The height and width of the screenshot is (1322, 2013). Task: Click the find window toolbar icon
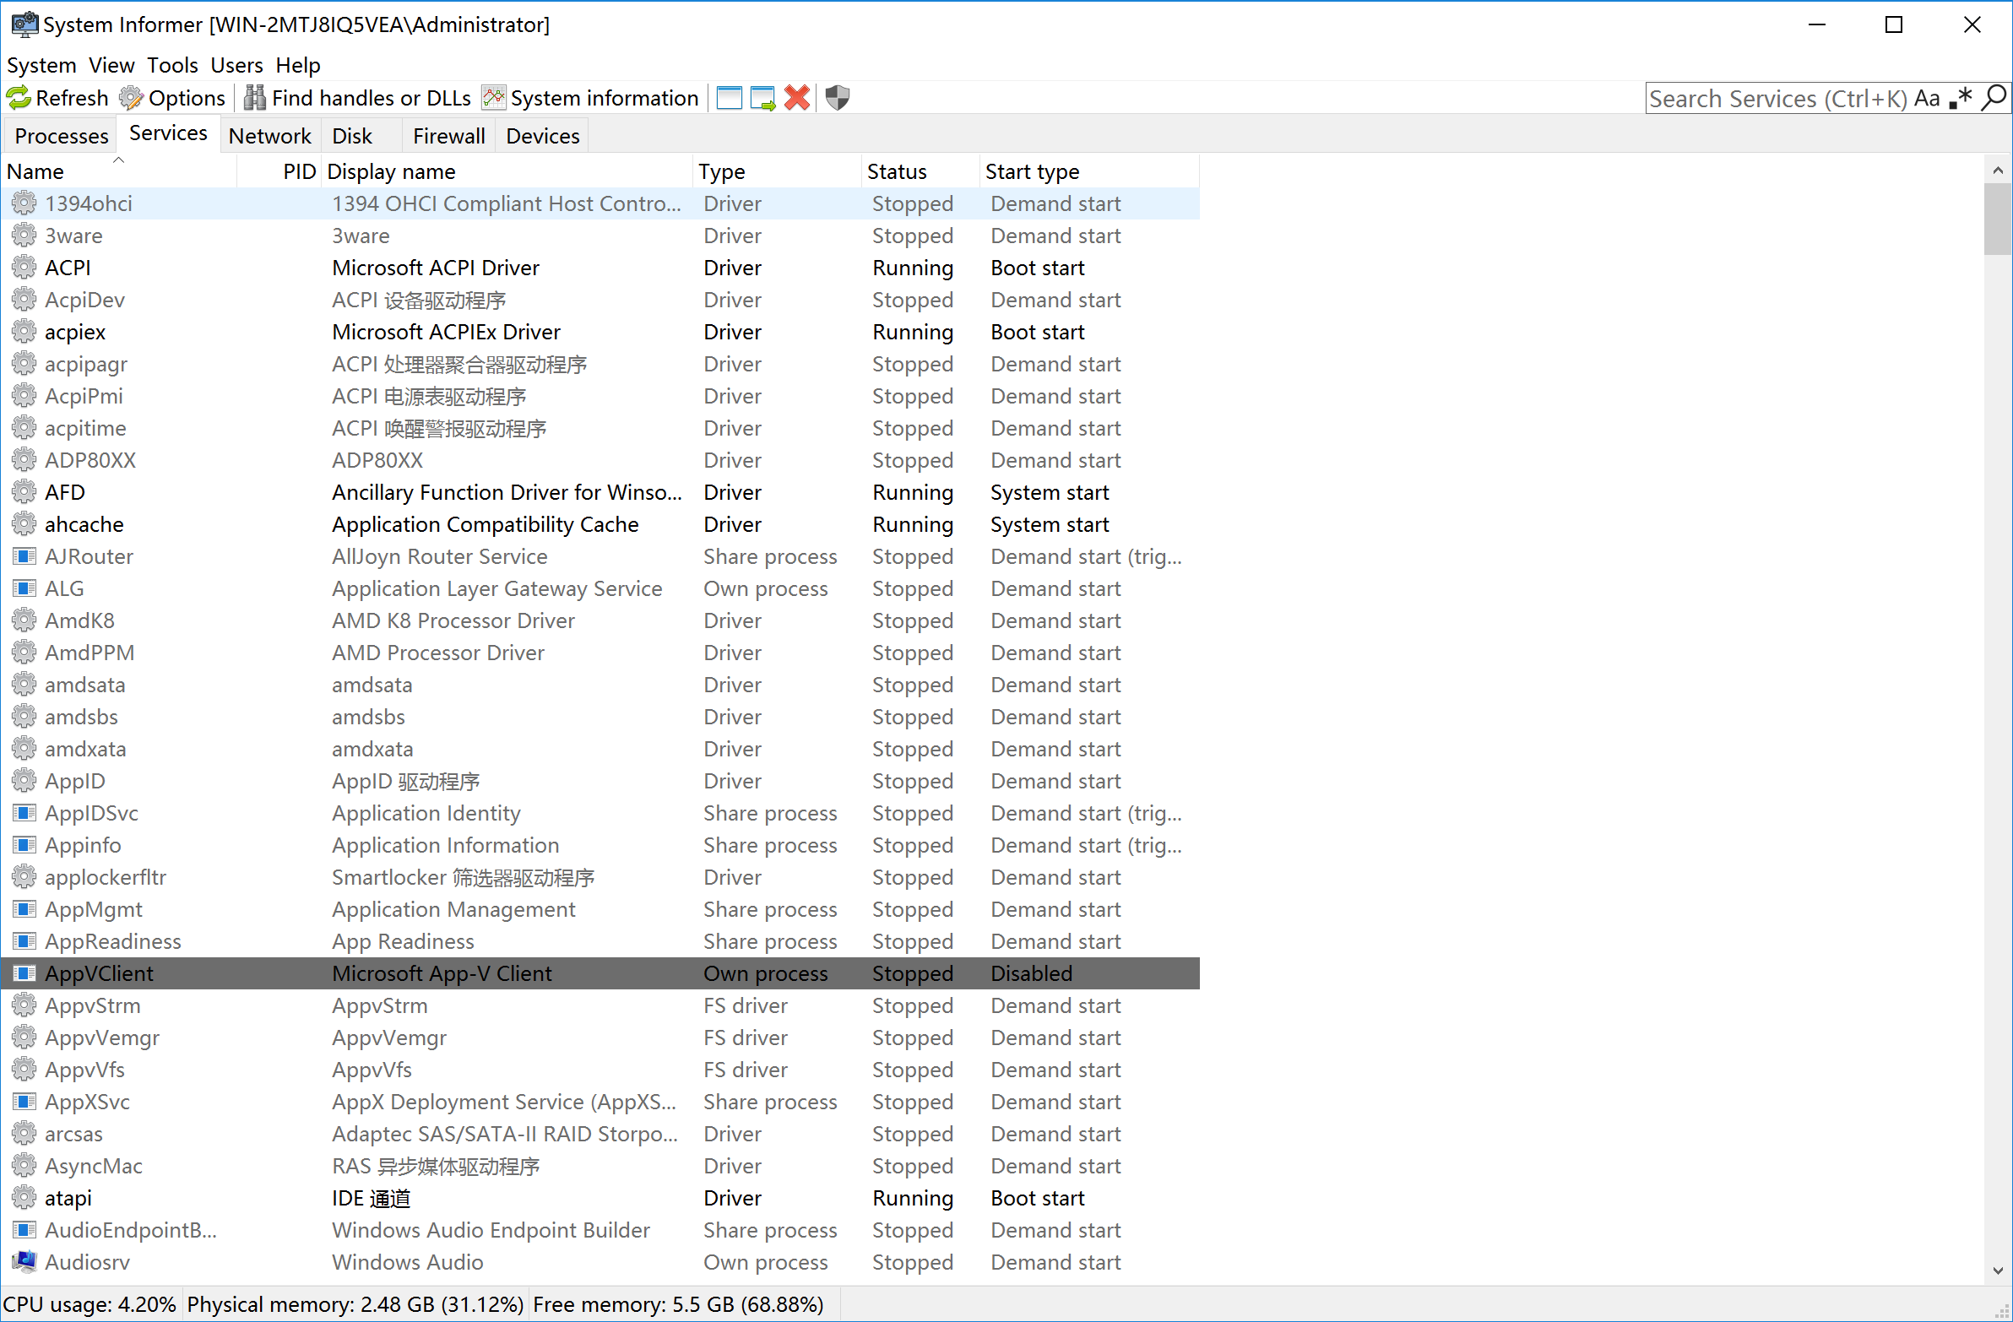click(728, 98)
